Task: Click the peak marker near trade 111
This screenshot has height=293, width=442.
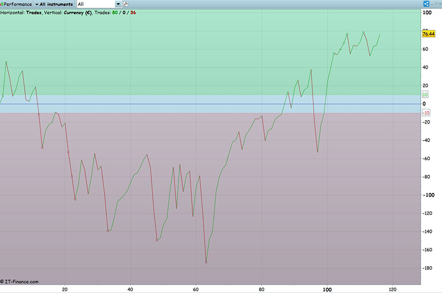Action: (363, 32)
